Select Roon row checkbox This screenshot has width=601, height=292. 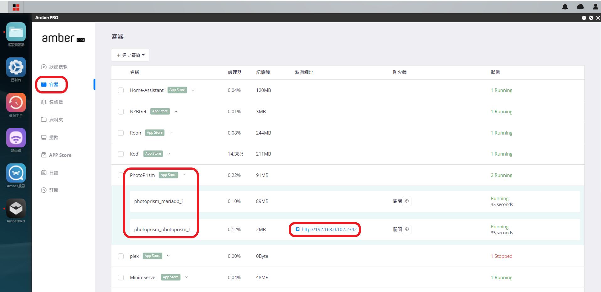121,133
